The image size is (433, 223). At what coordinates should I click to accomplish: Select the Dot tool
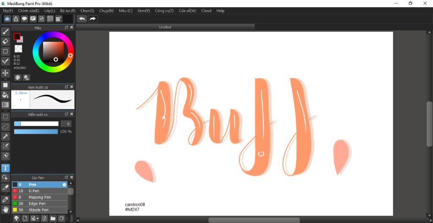5,61
